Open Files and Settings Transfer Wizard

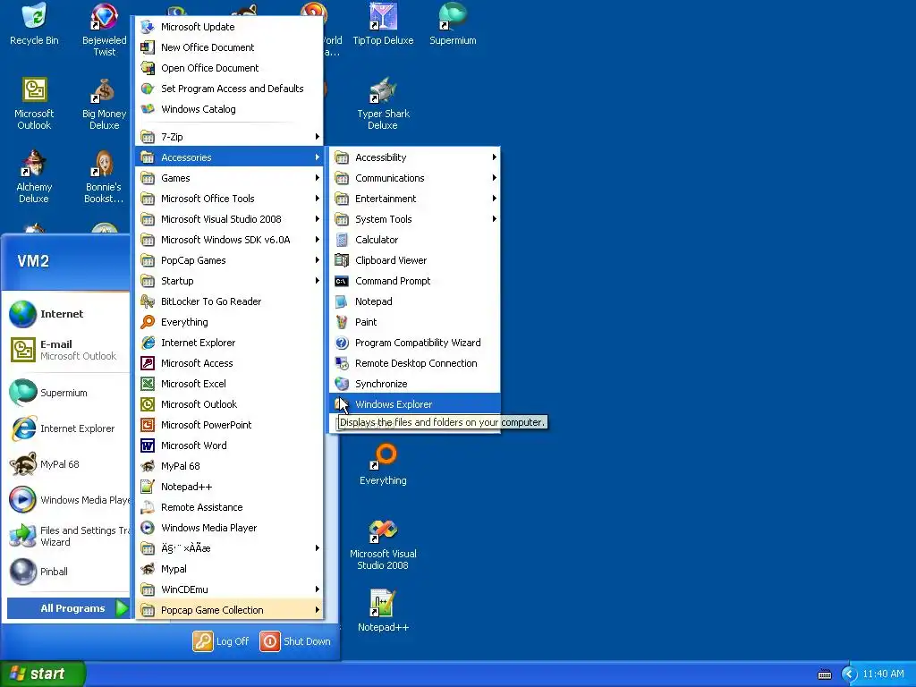point(68,536)
